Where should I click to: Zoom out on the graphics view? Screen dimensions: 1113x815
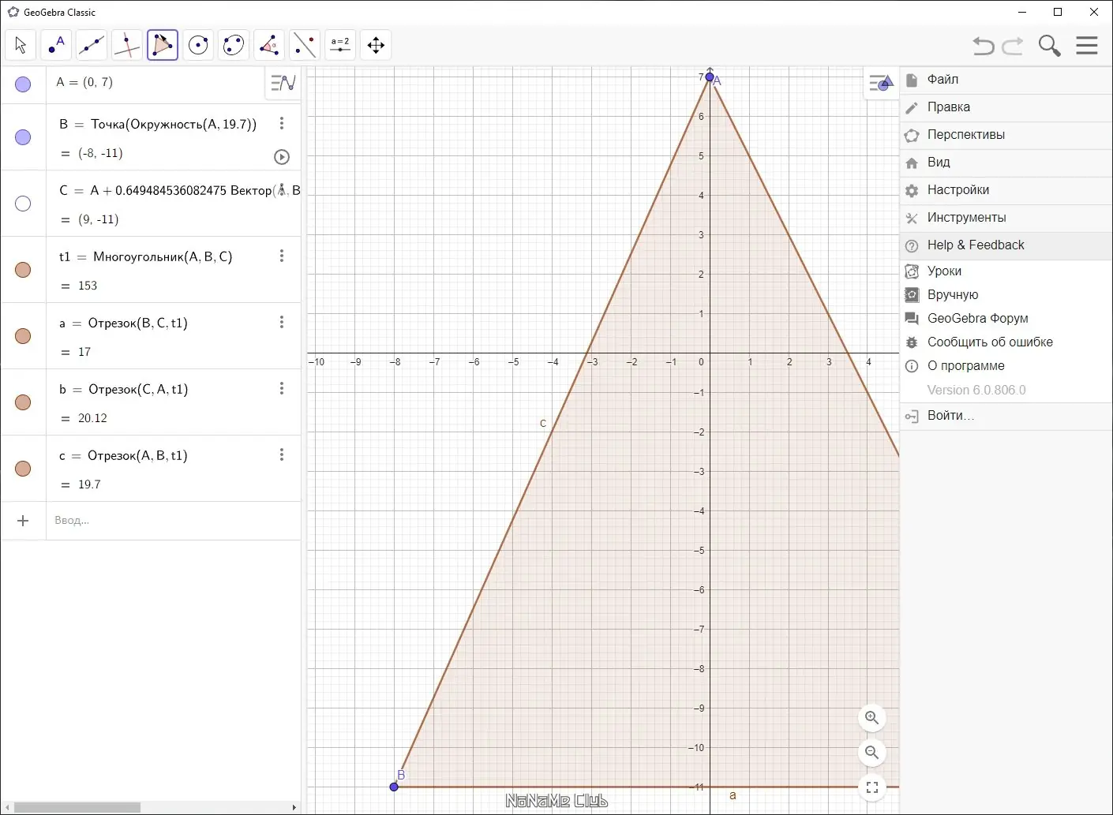coord(872,753)
